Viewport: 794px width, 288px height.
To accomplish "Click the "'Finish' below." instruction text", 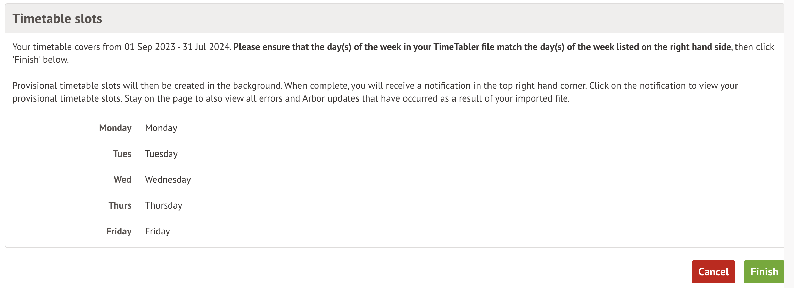I will coord(41,60).
